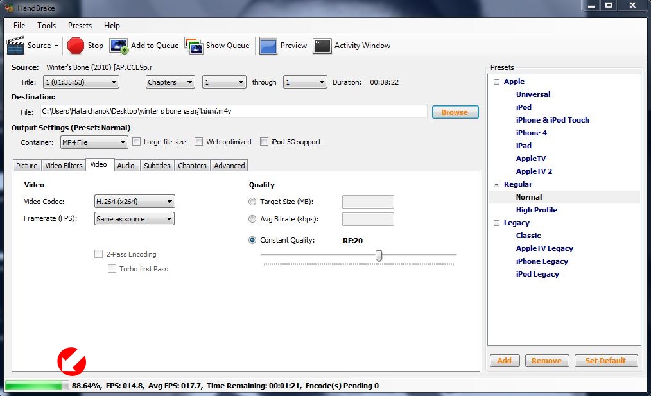The width and height of the screenshot is (651, 396).
Task: Click the Avg Bitrate value field
Action: point(368,219)
